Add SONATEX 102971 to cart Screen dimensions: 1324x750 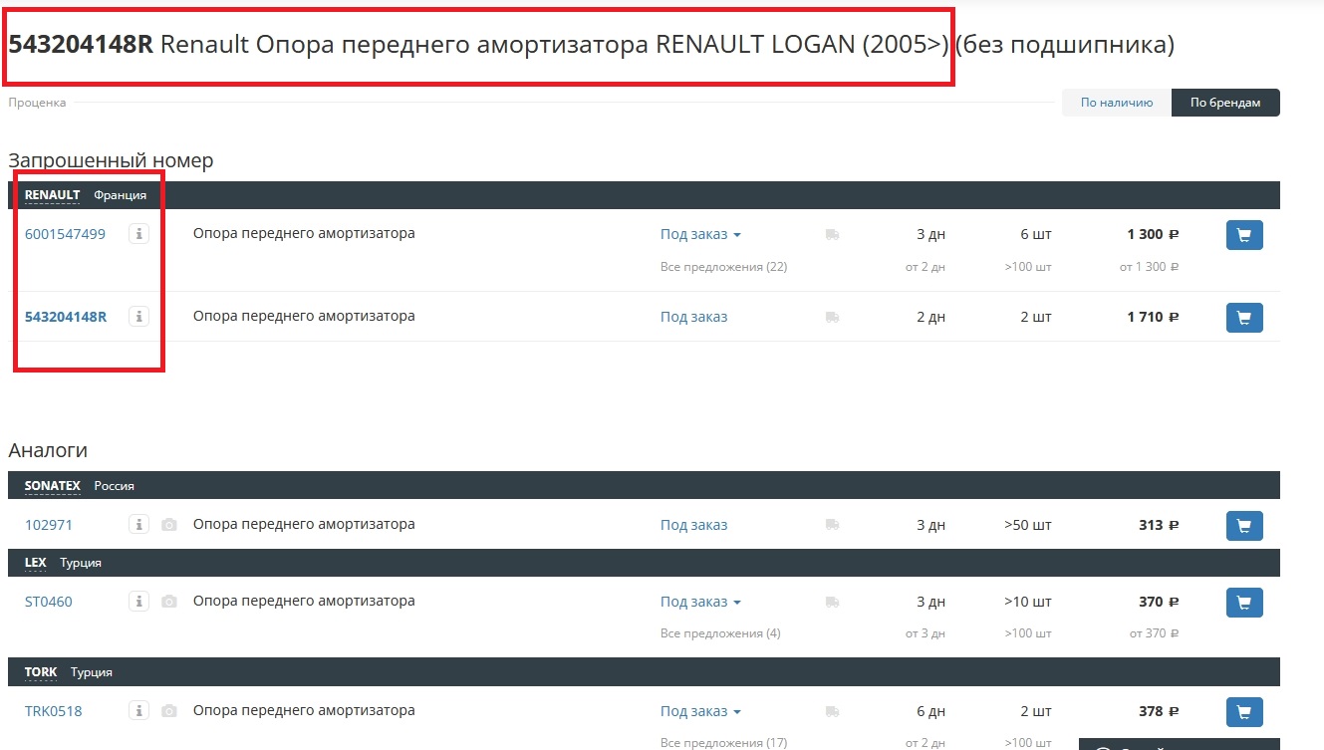1244,526
